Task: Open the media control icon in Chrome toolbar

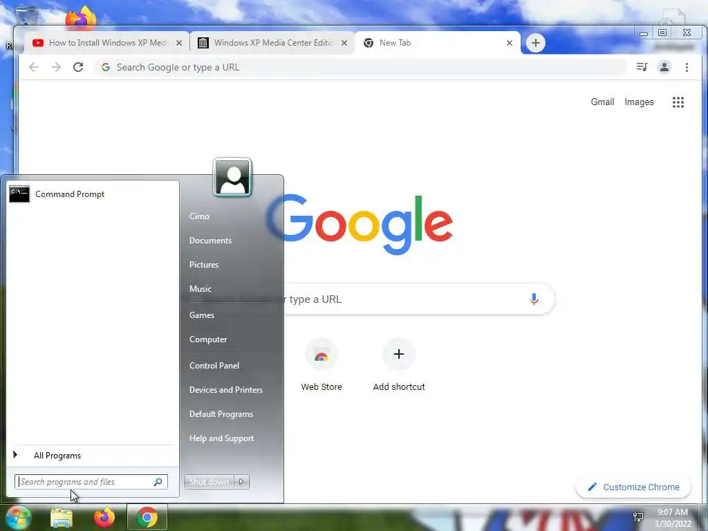Action: [x=642, y=67]
